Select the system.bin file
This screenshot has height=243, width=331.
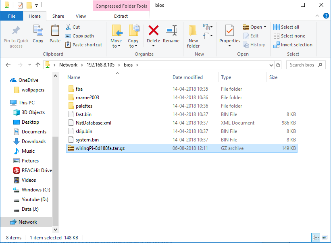pos(181,140)
